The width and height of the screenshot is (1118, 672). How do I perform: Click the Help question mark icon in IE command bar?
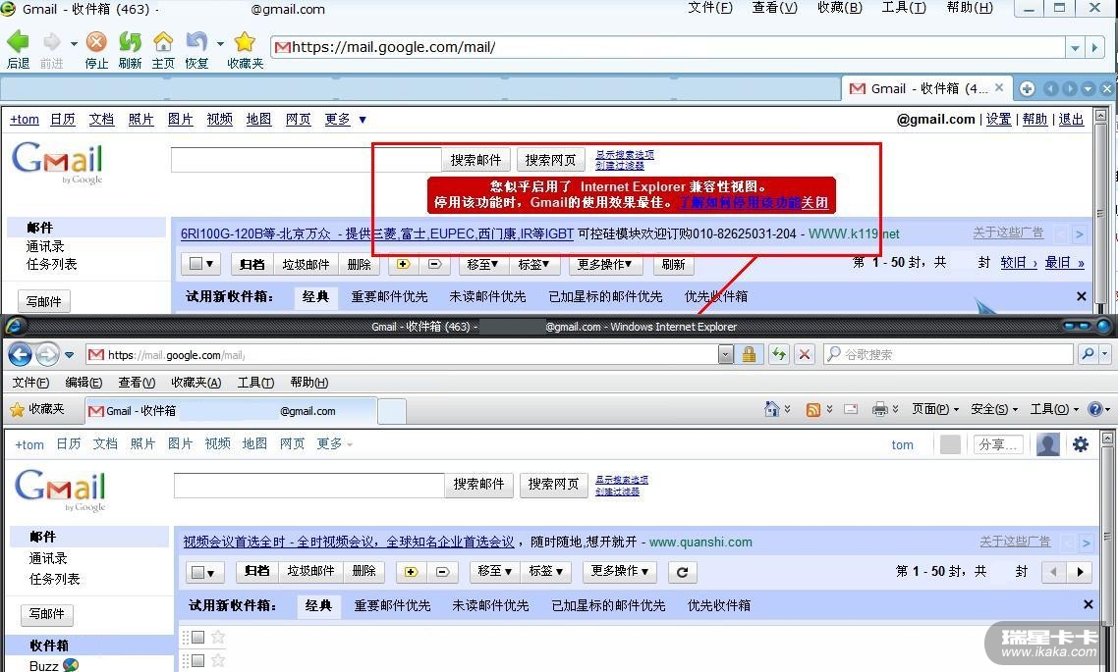1095,409
